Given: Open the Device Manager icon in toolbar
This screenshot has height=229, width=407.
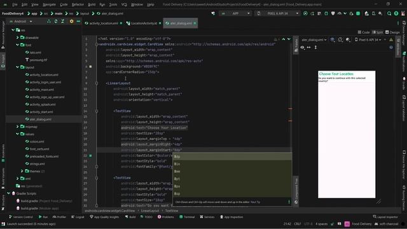Looking at the screenshot, I should 373,13.
